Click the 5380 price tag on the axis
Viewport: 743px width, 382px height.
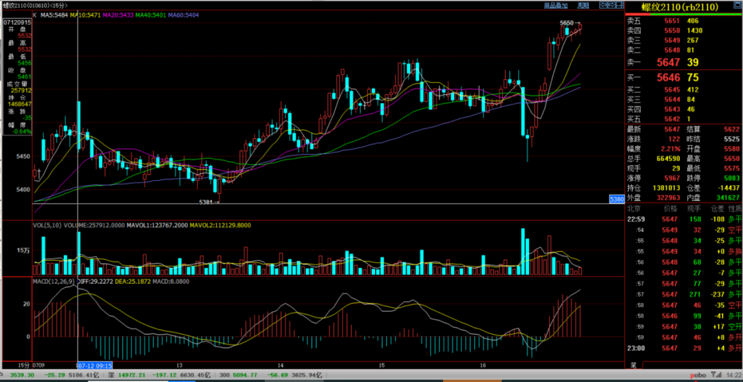(616, 199)
